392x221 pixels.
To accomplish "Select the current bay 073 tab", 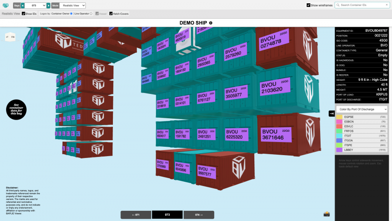I will [167, 215].
